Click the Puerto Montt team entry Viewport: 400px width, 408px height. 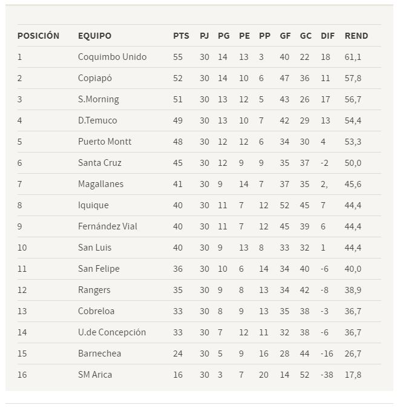click(105, 142)
